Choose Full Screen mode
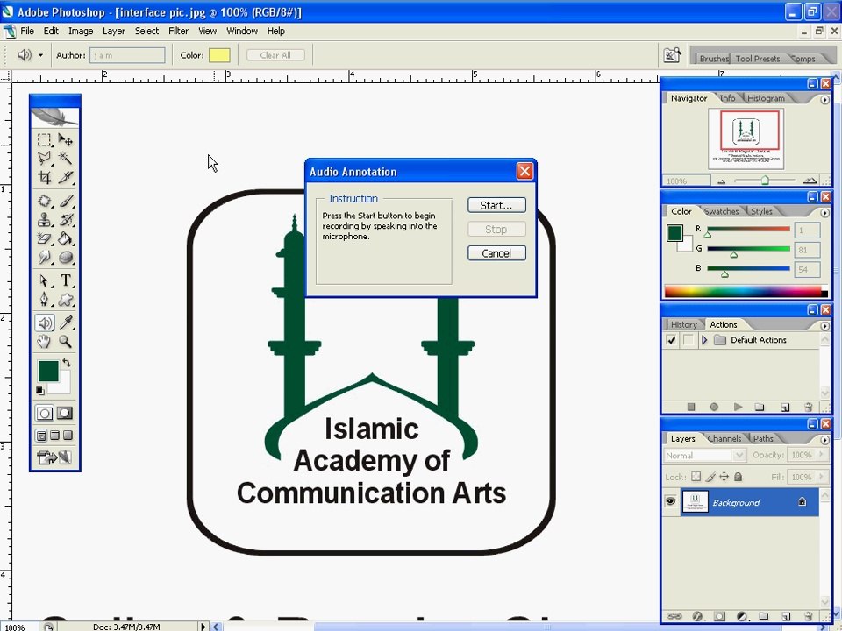Image resolution: width=842 pixels, height=631 pixels. (68, 436)
